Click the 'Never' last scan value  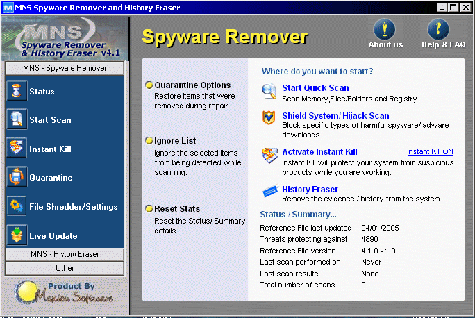point(371,262)
